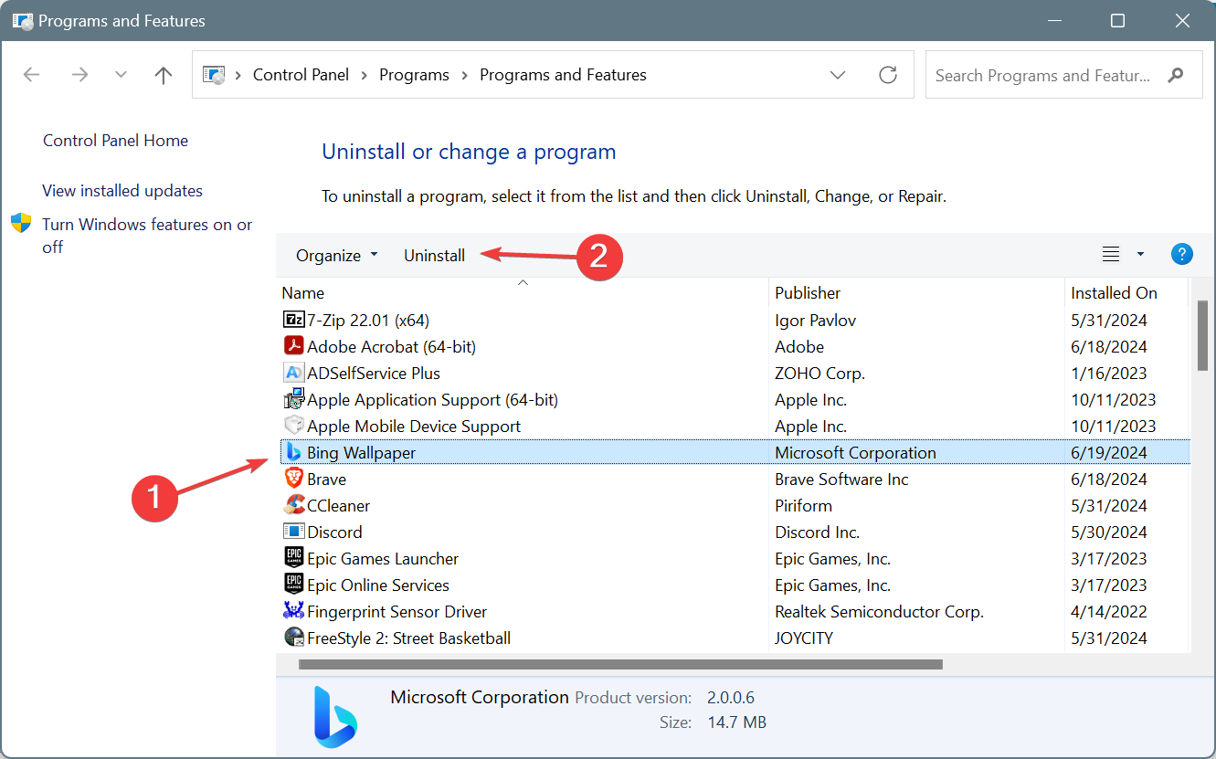1216x759 pixels.
Task: Select the ADSelfService Plus icon
Action: click(293, 373)
